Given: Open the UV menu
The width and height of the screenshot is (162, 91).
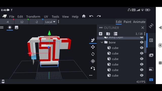Looking at the screenshot, I should (x=46, y=17).
